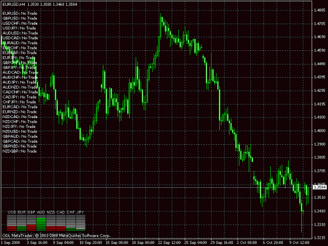Click the 1.3310 price axis label

point(320,224)
